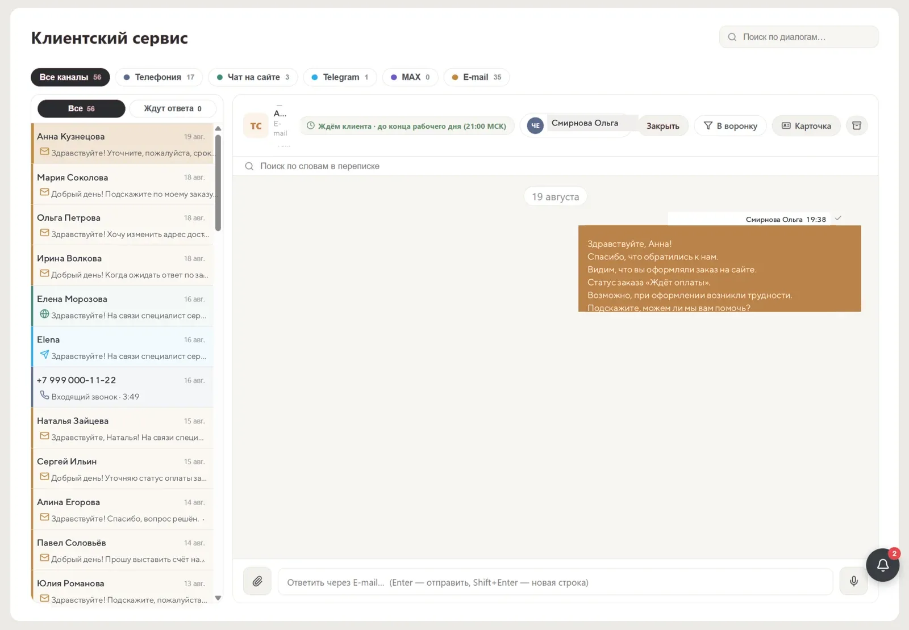This screenshot has width=909, height=630.
Task: Click the magnifier icon in dialog search
Action: [732, 37]
